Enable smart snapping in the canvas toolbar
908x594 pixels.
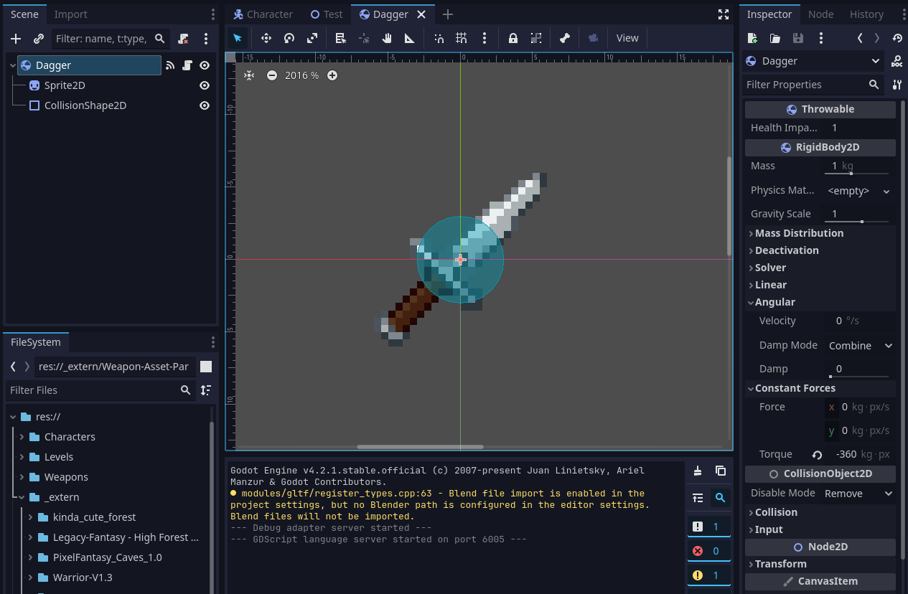coord(439,38)
